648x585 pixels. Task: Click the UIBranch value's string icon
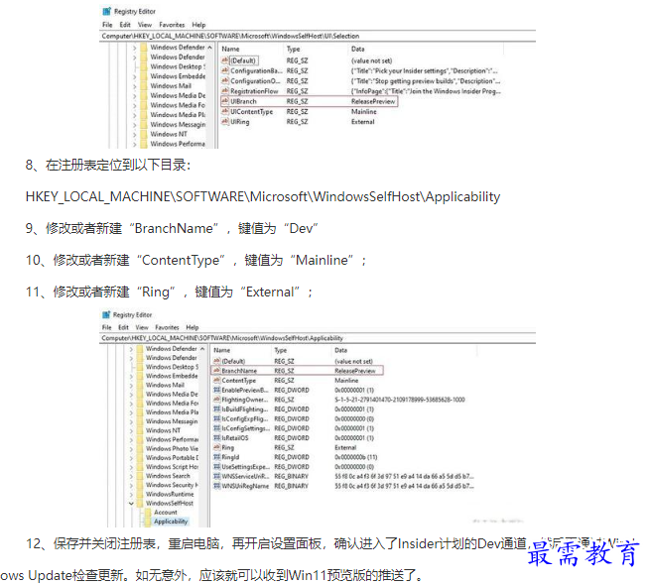225,101
